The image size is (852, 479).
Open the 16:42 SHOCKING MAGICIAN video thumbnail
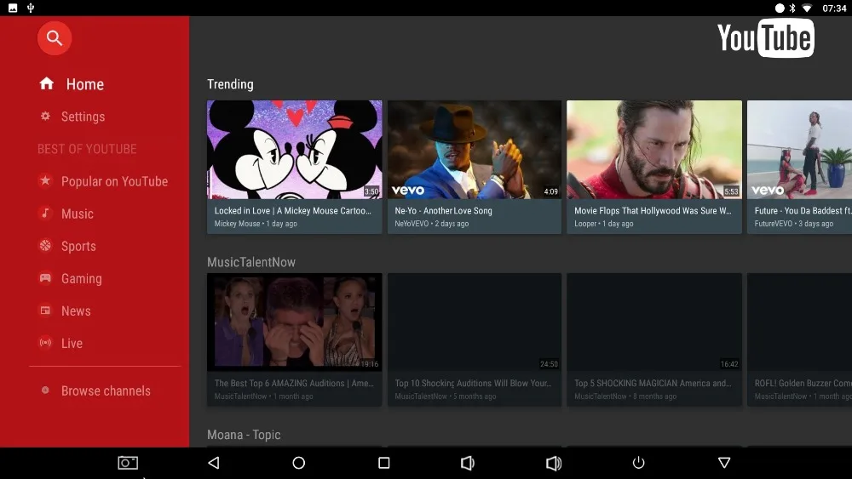(654, 322)
